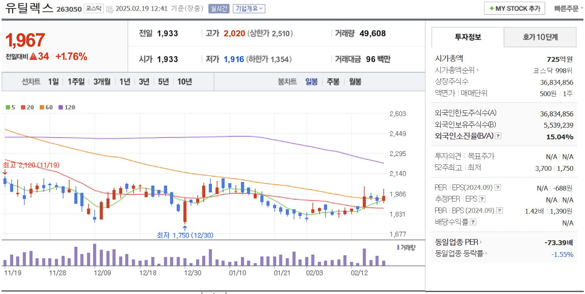Click the 추정PER EPS help icon
The width and height of the screenshot is (585, 294).
point(482,199)
